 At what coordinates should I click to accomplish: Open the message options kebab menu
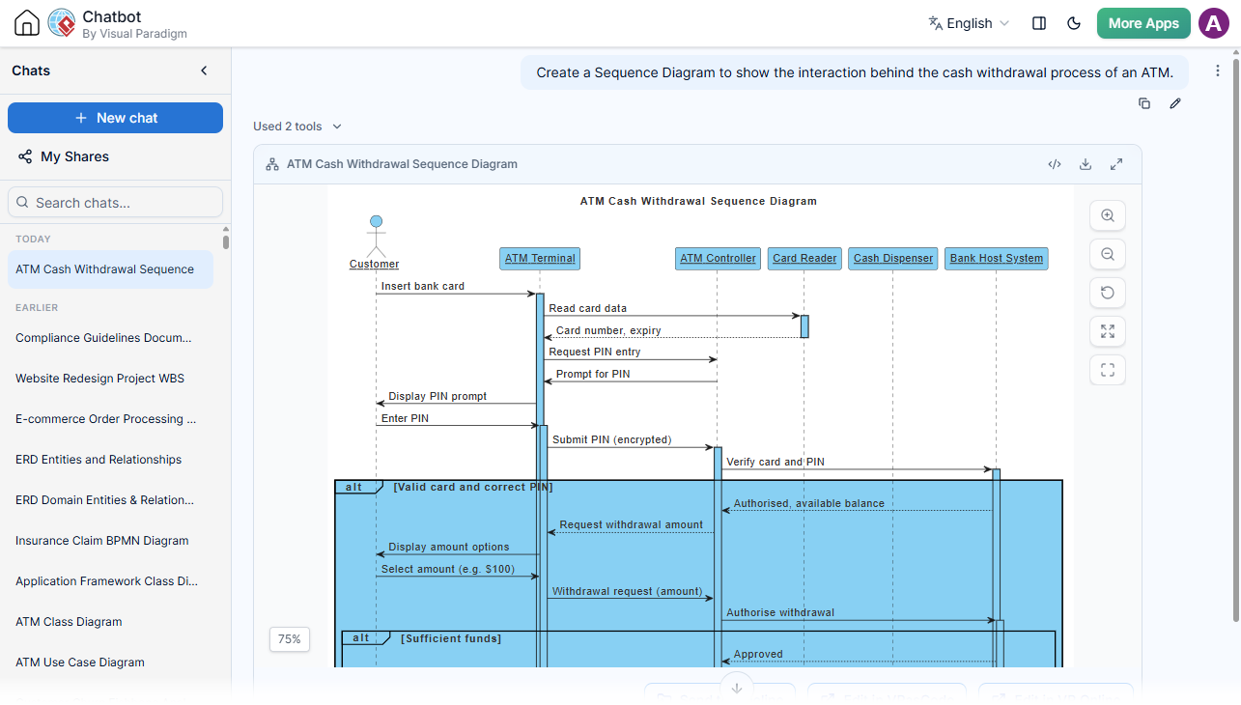click(1218, 70)
